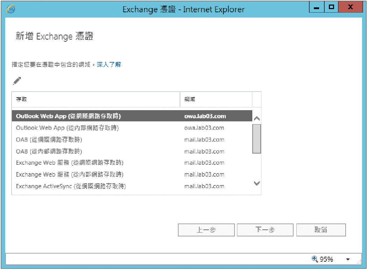
Task: Click the 95% zoom value
Action: 326,259
